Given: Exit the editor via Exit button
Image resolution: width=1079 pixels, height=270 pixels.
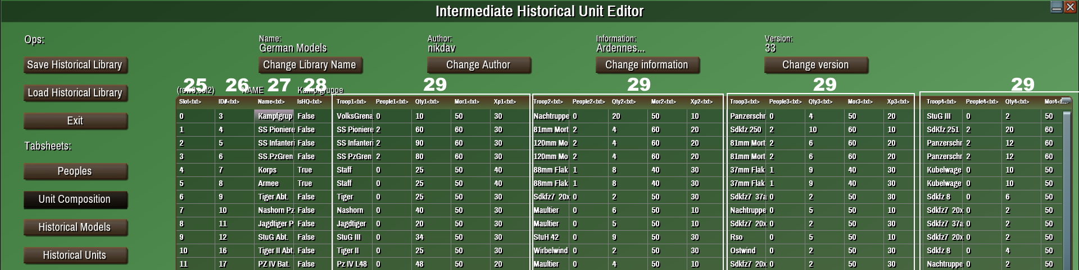Looking at the screenshot, I should click(75, 121).
